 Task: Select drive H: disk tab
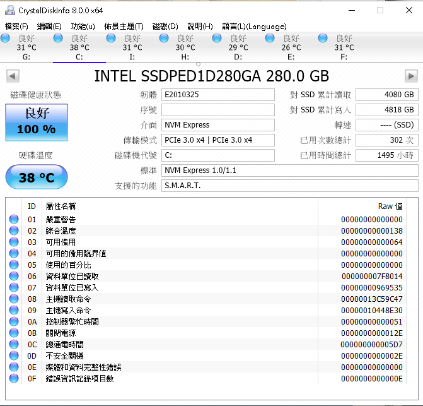coord(185,47)
